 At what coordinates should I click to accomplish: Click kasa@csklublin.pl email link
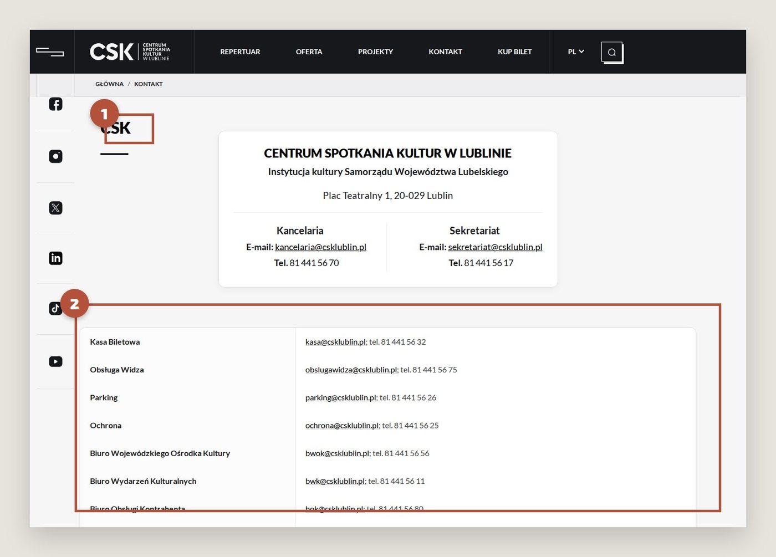335,342
